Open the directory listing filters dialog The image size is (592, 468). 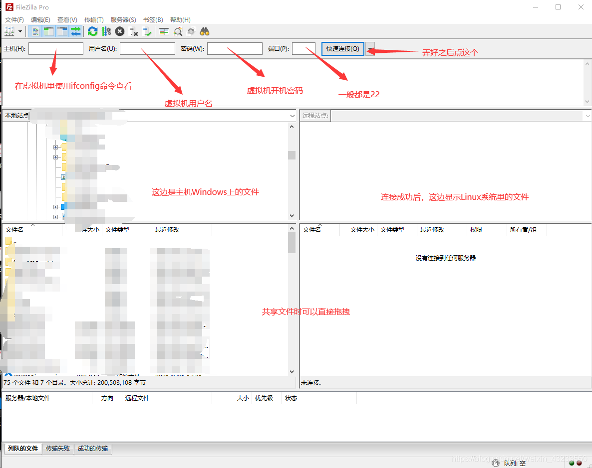164,32
